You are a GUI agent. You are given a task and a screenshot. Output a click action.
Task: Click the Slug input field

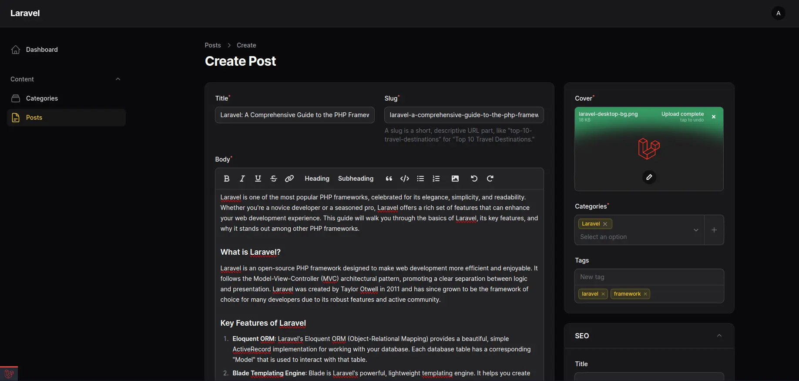(464, 115)
